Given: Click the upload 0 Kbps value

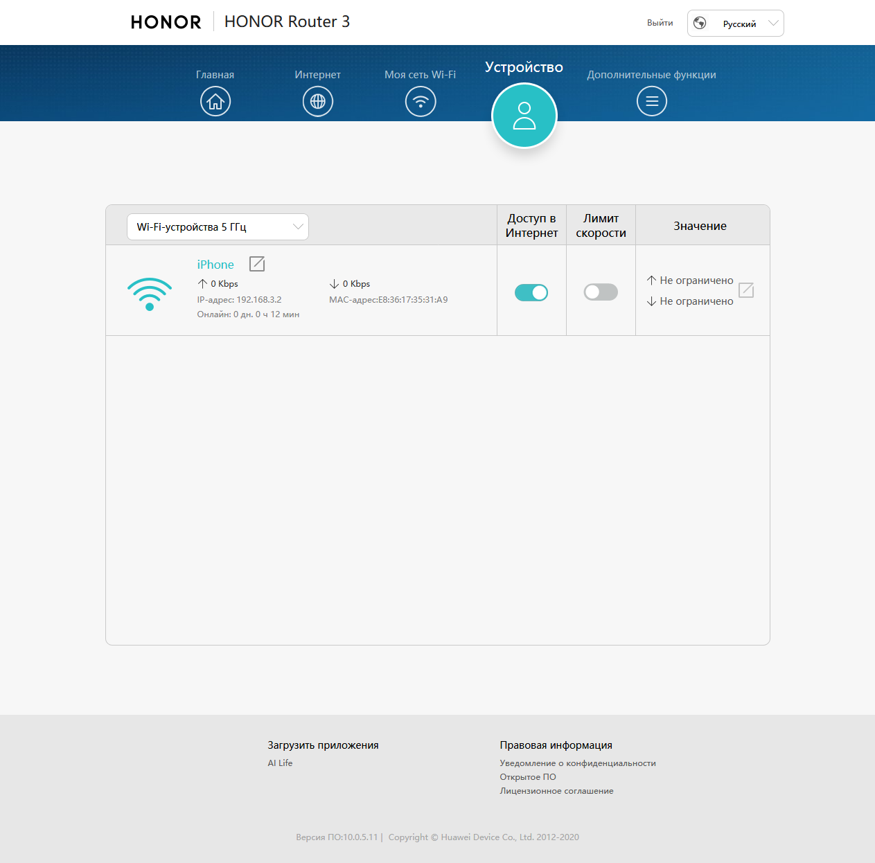Looking at the screenshot, I should tap(224, 284).
